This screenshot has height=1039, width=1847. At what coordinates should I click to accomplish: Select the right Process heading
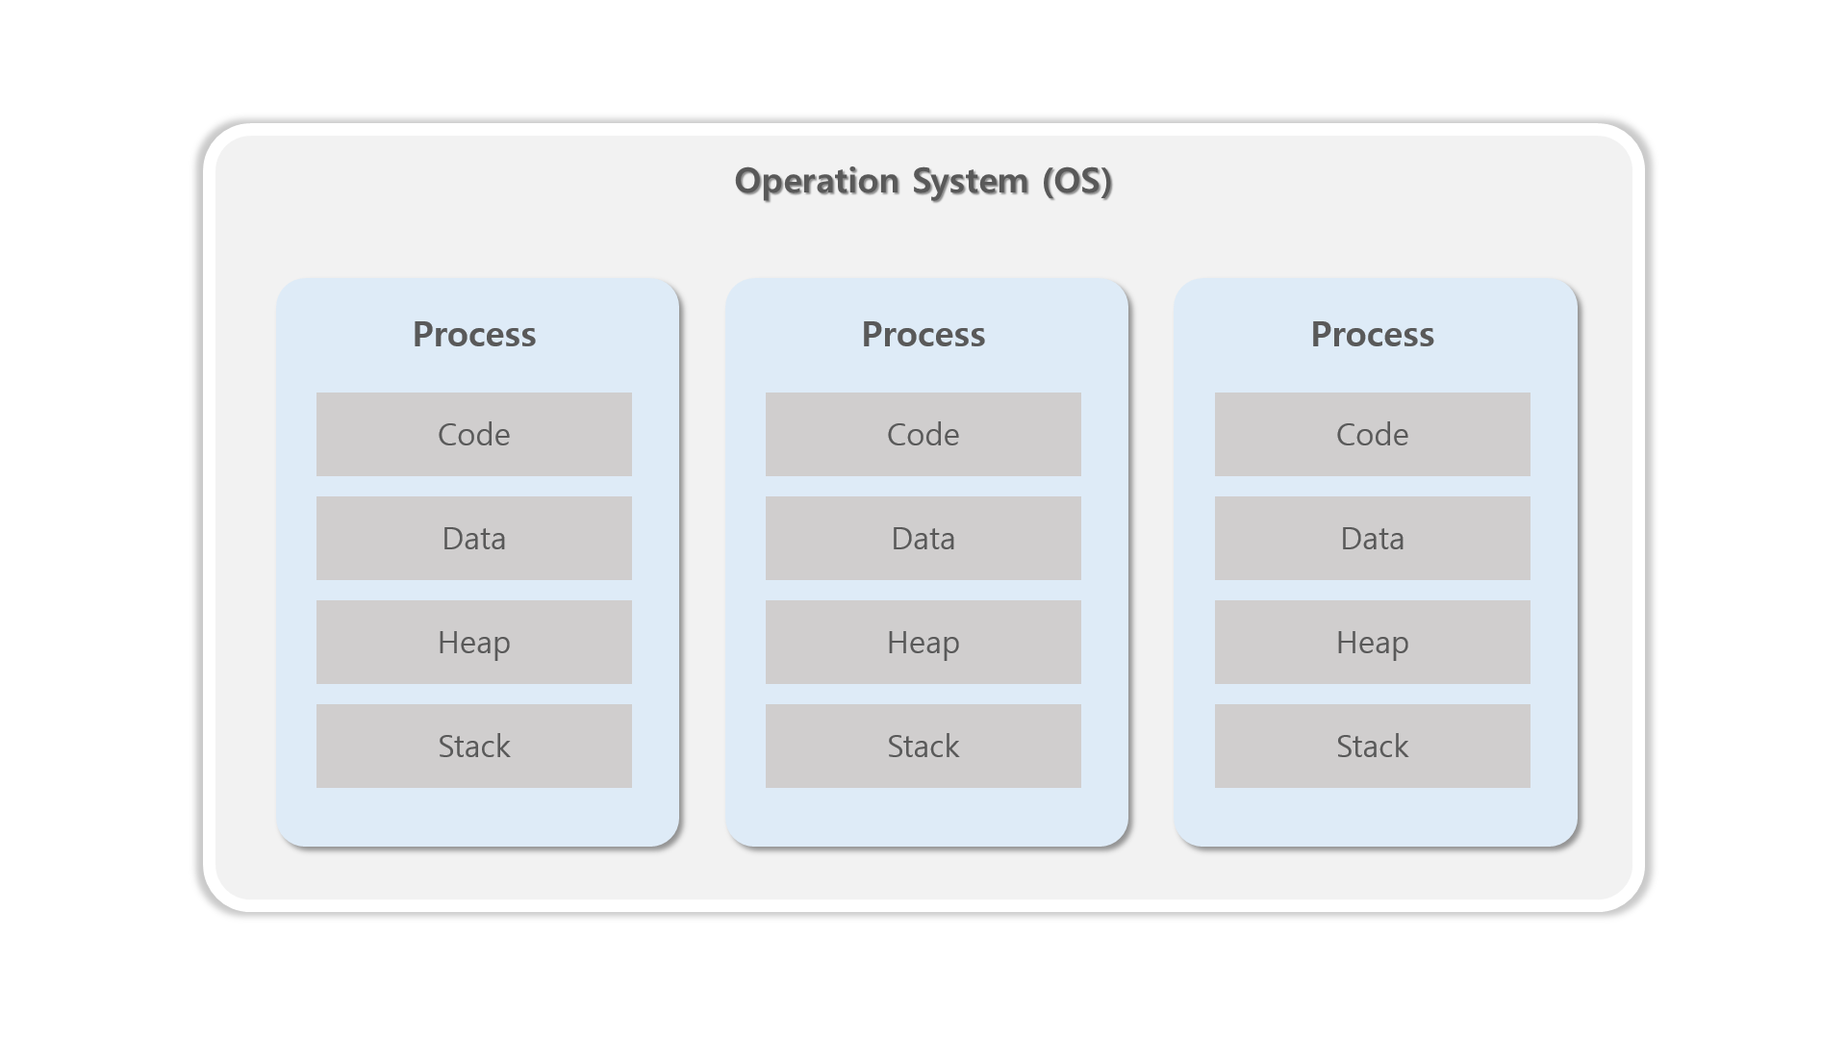[1372, 335]
